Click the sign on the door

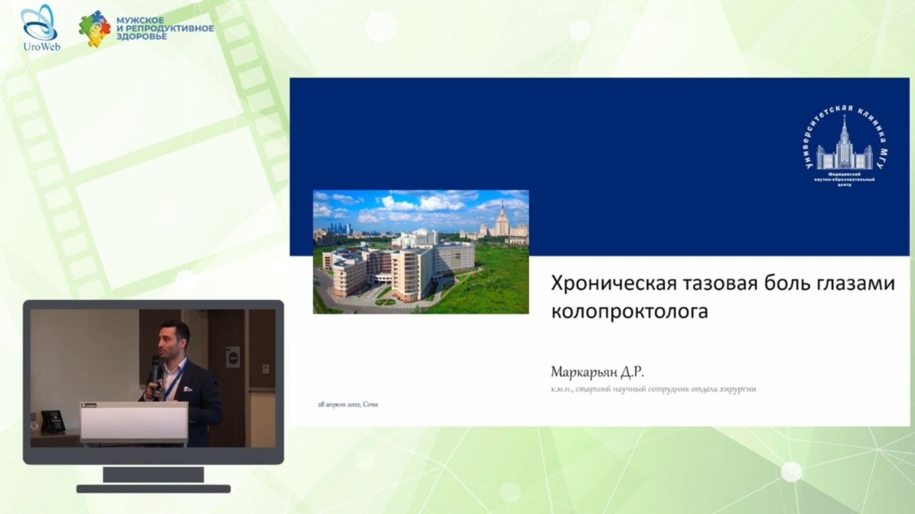pos(232,357)
